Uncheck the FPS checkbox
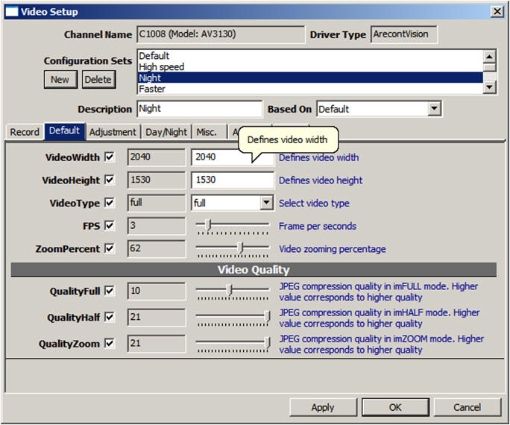Screen dimensions: 510x425 (x=110, y=225)
